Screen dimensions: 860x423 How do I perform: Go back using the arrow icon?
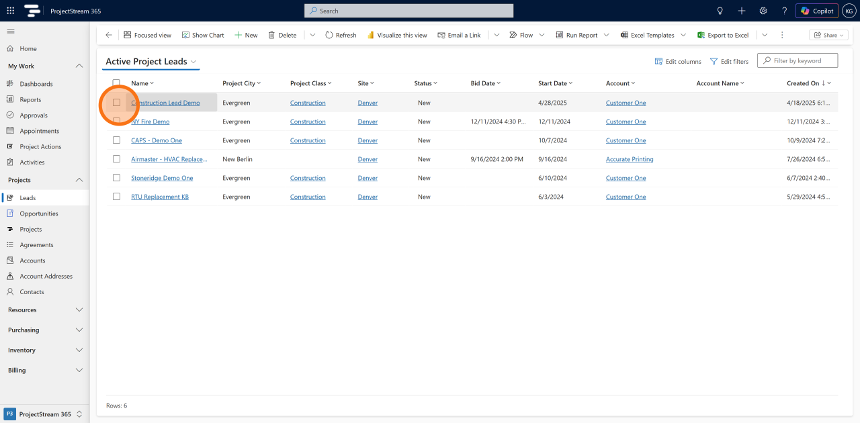pos(109,35)
